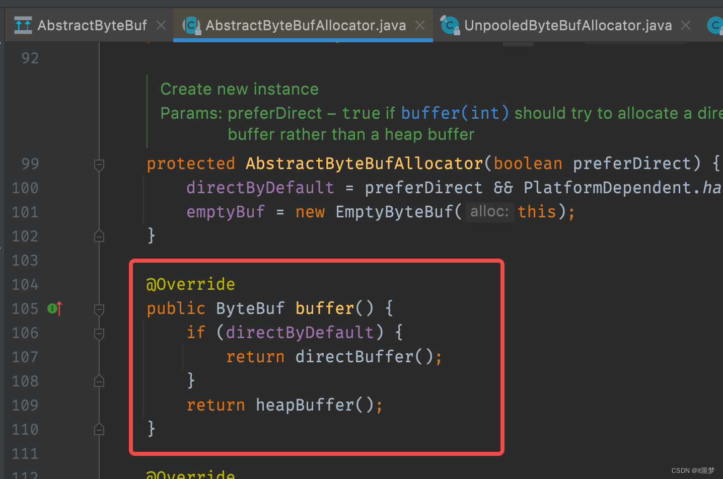Click the 'alloc:' parameter hint
723x479 pixels.
(489, 211)
